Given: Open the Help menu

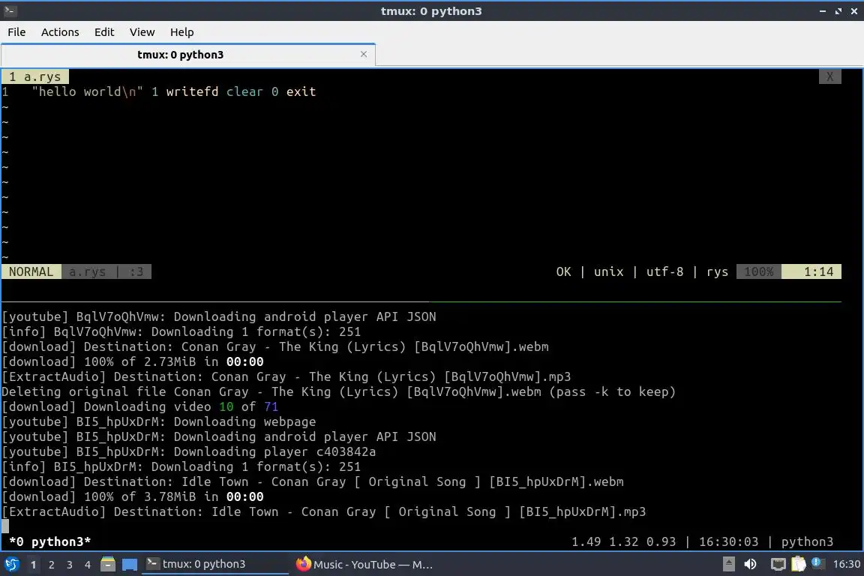Looking at the screenshot, I should tap(181, 32).
